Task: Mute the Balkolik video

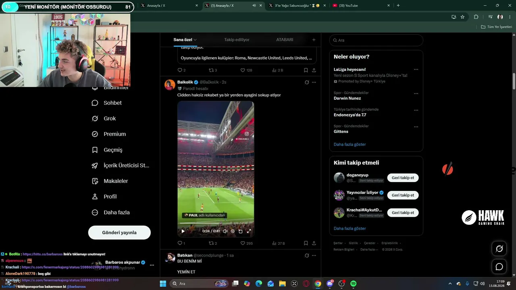Action: point(225,231)
